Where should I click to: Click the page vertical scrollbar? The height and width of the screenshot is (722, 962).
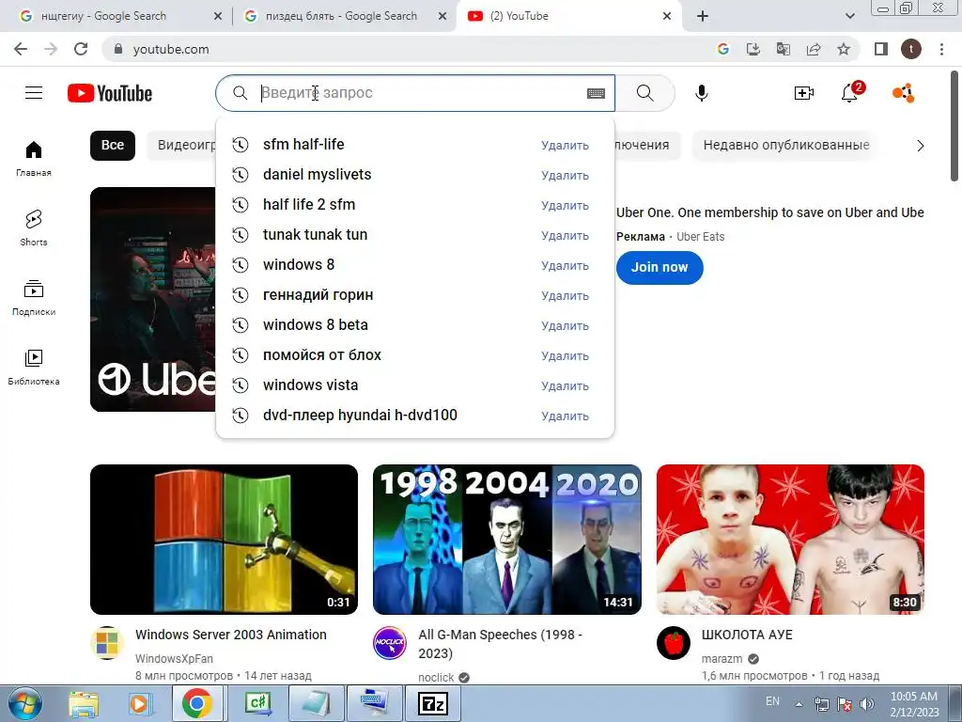[x=954, y=125]
